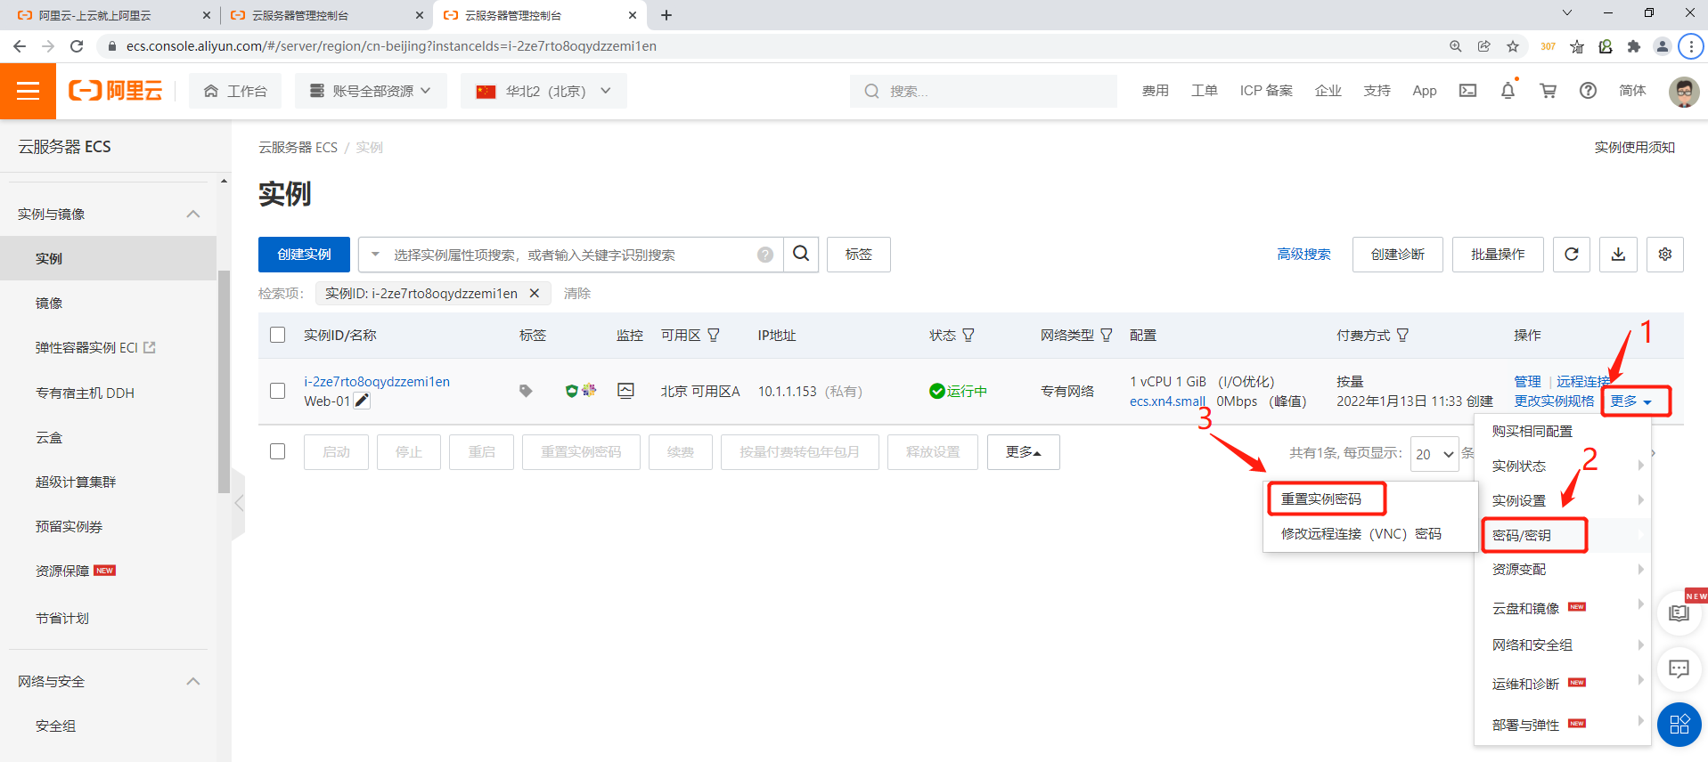
Task: Open the 网络和安全组 submenu
Action: click(x=1563, y=644)
